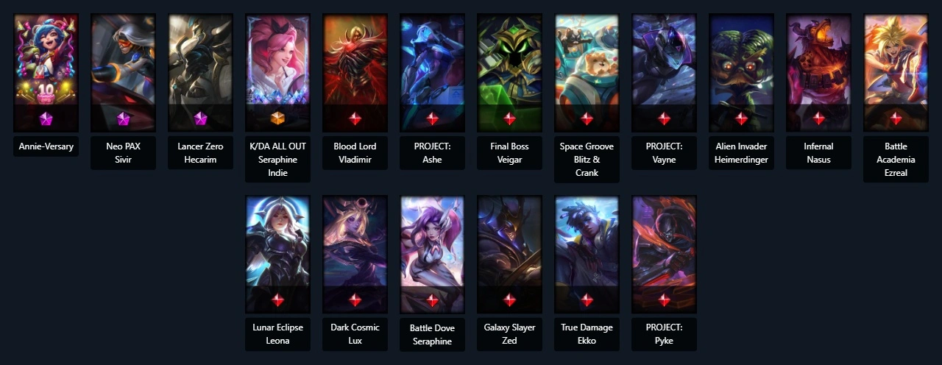Click the red gem icon on the Lunar Eclipse Leona card
This screenshot has height=365, width=942.
[277, 300]
